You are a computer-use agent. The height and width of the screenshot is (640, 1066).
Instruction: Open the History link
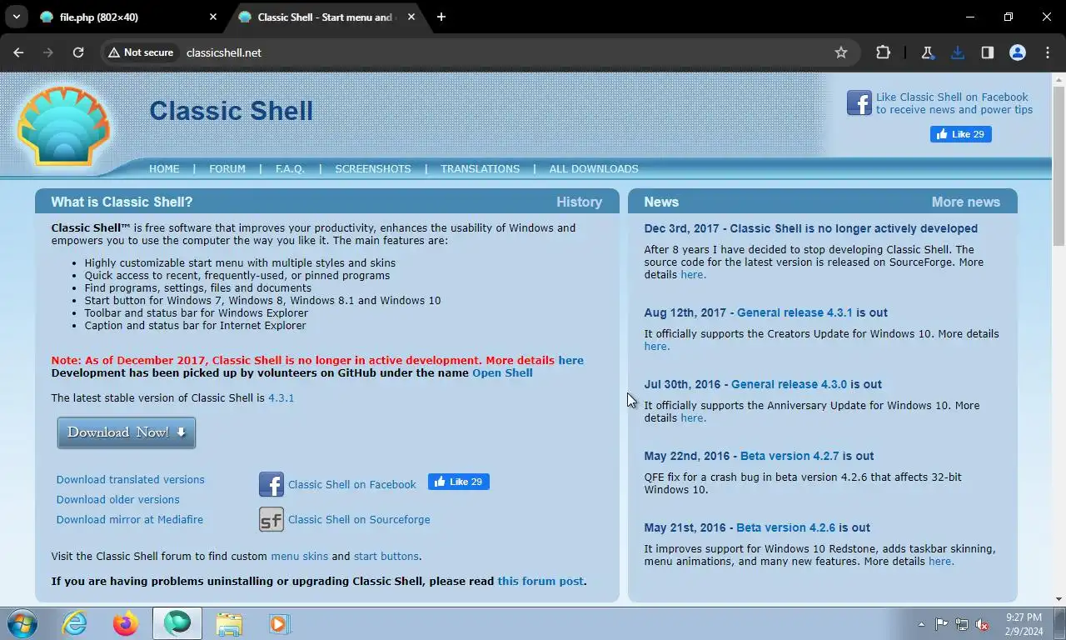579,202
